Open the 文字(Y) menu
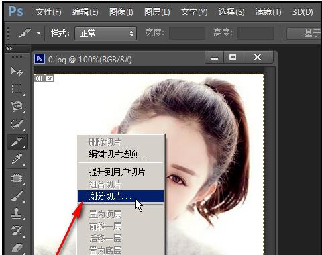This screenshot has width=322, height=255. (194, 12)
